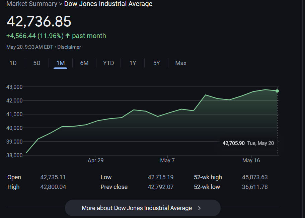View the 5Y chart range
This screenshot has width=305, height=218.
coord(157,63)
